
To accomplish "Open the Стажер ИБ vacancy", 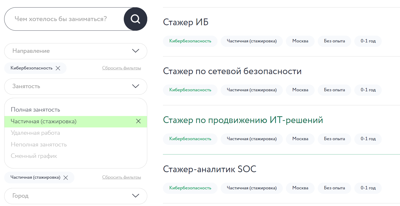I will coord(186,22).
